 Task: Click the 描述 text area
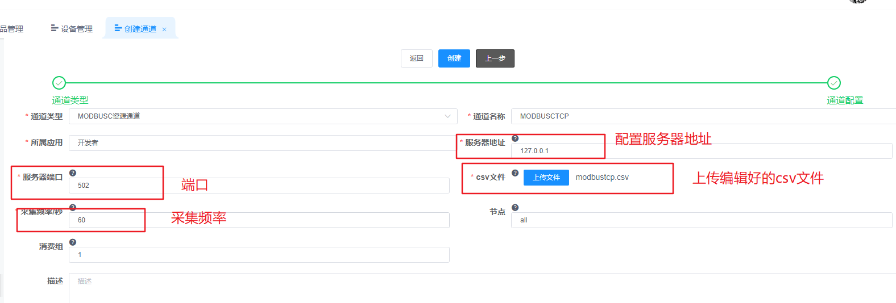coord(482,288)
